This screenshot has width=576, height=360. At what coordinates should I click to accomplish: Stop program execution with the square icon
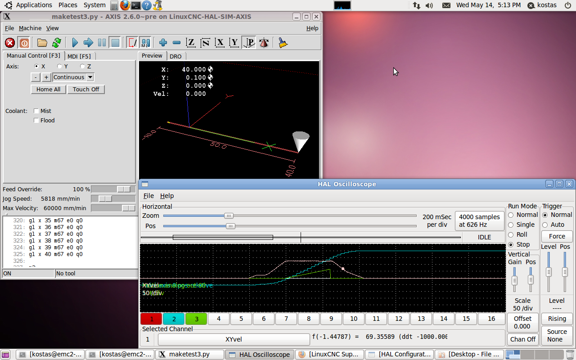coord(115,43)
